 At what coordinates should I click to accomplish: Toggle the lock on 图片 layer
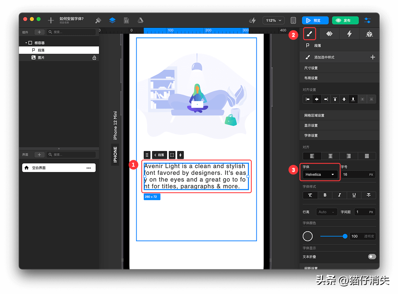coord(94,58)
